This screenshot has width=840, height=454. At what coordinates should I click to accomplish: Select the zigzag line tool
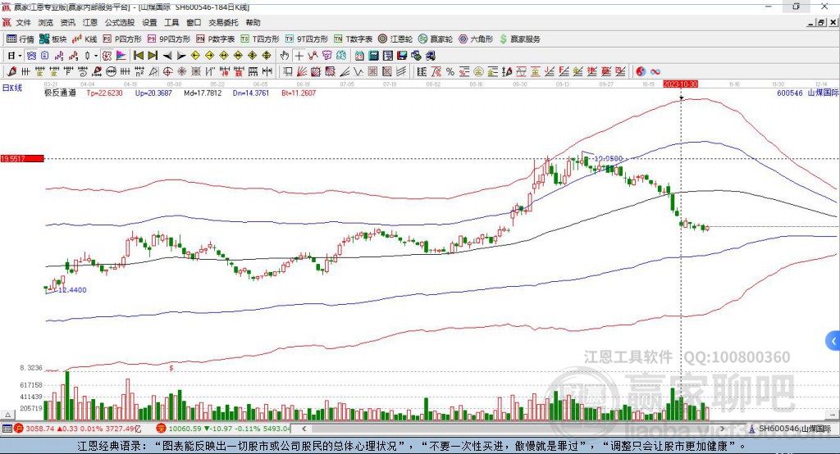358,72
